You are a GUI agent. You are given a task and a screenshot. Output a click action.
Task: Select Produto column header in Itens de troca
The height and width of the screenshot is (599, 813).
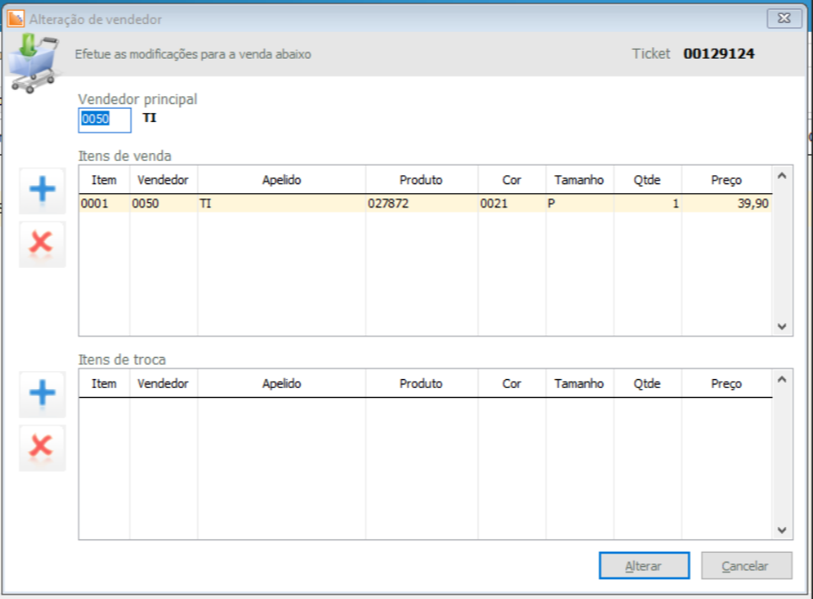pos(421,384)
